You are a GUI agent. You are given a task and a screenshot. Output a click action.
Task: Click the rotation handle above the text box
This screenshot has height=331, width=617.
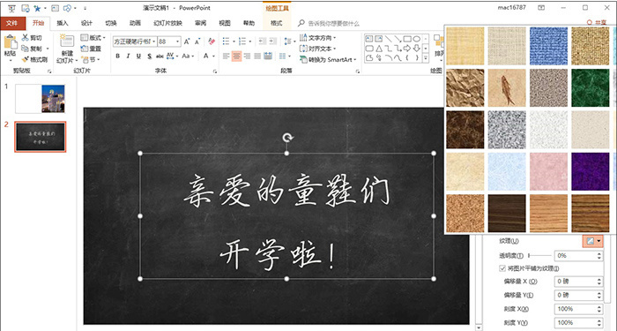[x=287, y=137]
